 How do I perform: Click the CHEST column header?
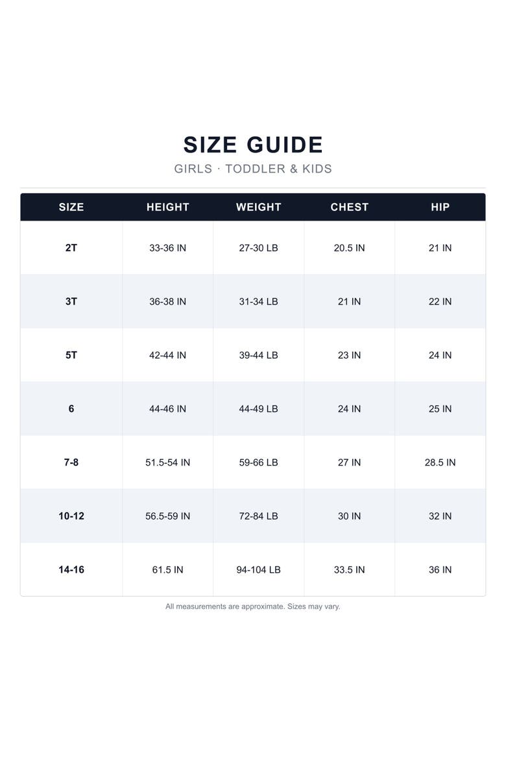tap(349, 207)
